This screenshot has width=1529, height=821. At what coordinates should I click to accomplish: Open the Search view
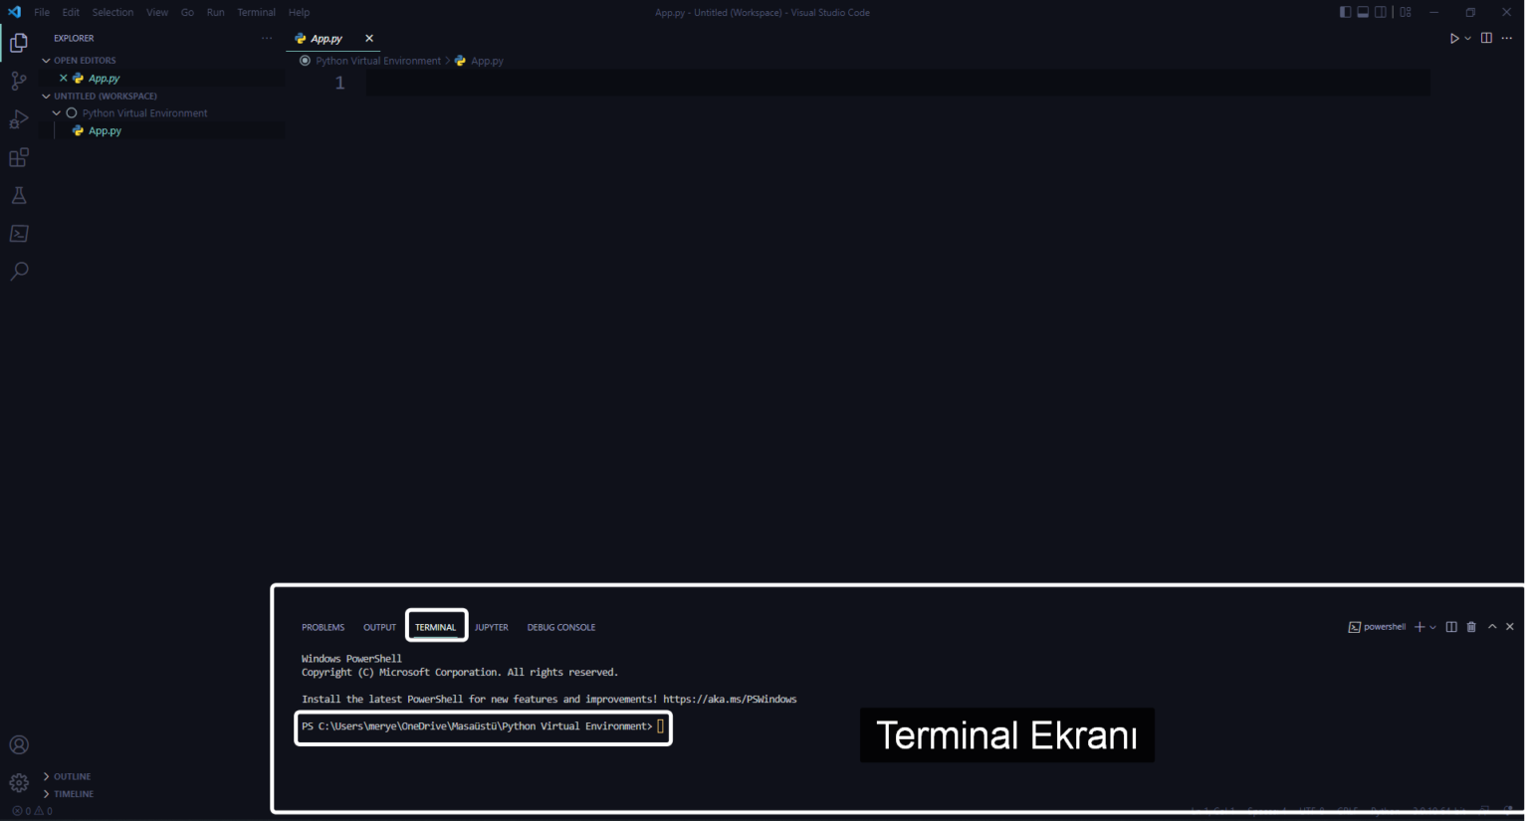coord(18,271)
